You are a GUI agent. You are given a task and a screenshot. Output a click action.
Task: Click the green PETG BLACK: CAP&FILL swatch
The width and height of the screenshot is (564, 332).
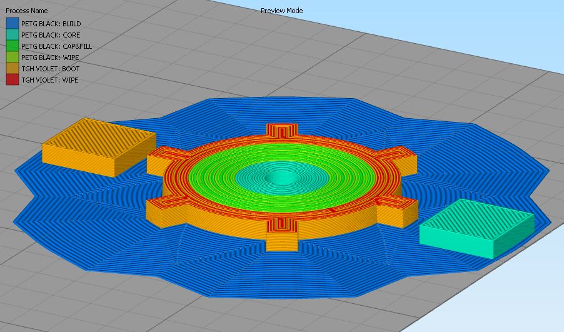point(13,46)
